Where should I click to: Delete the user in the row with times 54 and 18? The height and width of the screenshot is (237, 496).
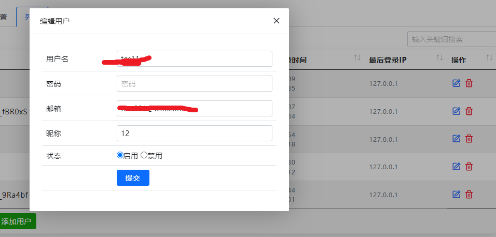tap(469, 139)
